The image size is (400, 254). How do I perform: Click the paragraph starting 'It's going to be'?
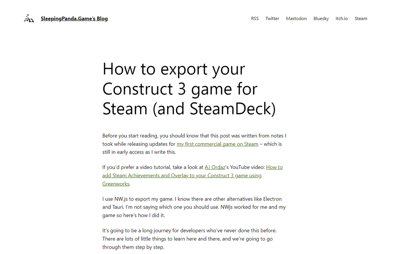190,239
